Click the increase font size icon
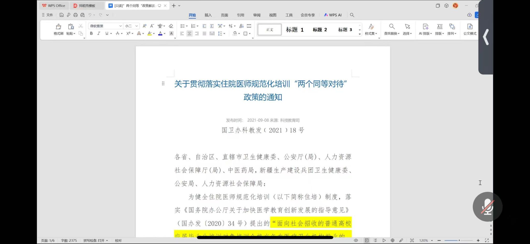Image resolution: width=530 pixels, height=244 pixels. pos(144,26)
